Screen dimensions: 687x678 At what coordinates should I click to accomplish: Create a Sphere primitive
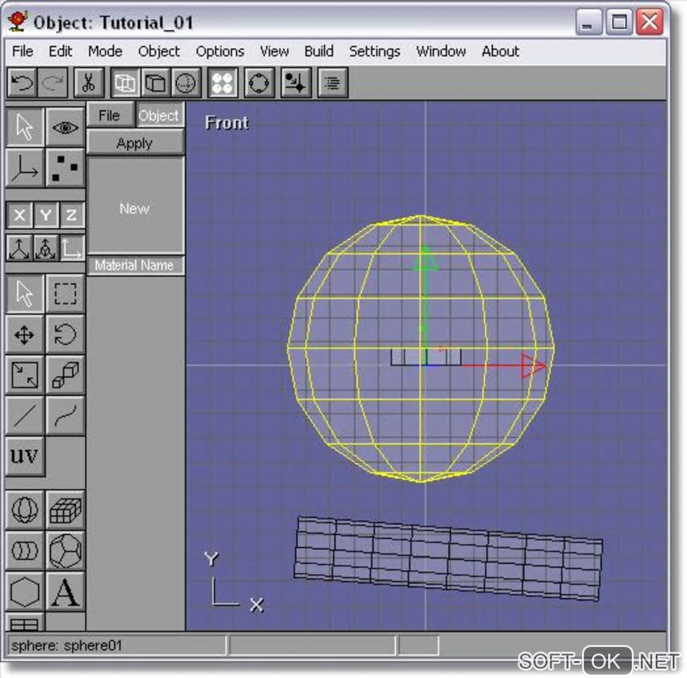tap(25, 510)
